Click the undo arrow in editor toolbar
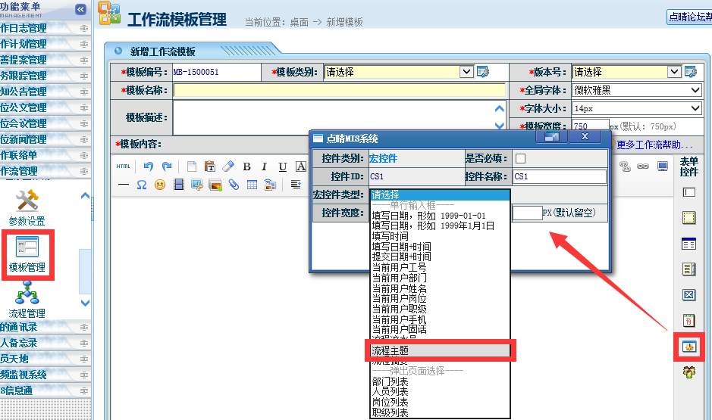 pos(149,166)
